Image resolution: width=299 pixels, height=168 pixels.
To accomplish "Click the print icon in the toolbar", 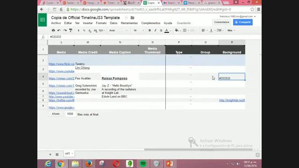I will click(x=53, y=30).
